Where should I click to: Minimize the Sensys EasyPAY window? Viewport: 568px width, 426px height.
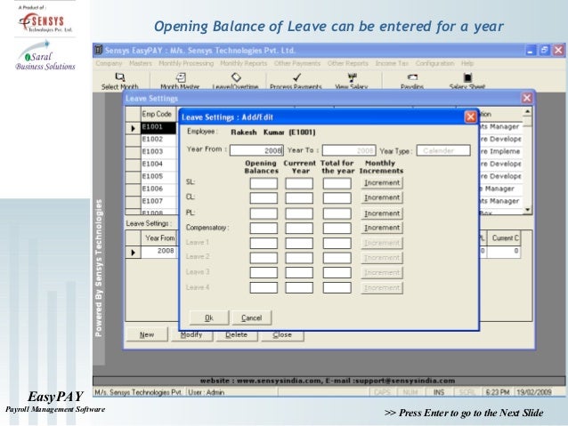pyautogui.click(x=531, y=50)
